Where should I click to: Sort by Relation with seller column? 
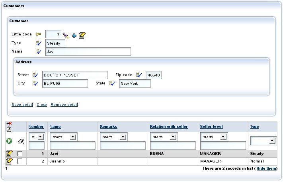point(169,127)
